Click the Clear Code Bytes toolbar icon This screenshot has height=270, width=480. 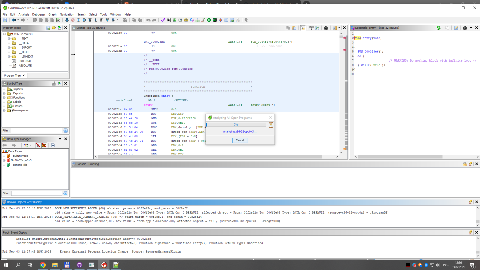tap(72, 20)
